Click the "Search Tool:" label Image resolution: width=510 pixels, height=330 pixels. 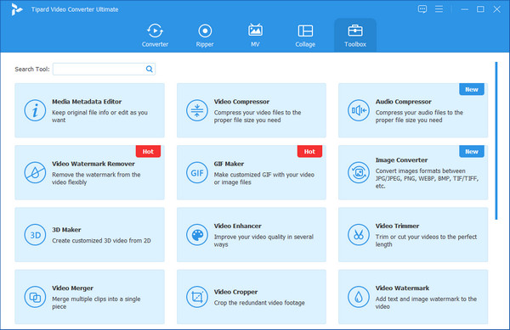(32, 69)
